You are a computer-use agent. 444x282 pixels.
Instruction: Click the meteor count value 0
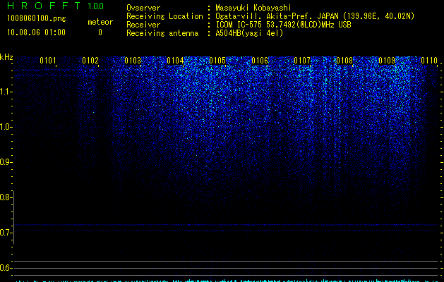tap(100, 32)
